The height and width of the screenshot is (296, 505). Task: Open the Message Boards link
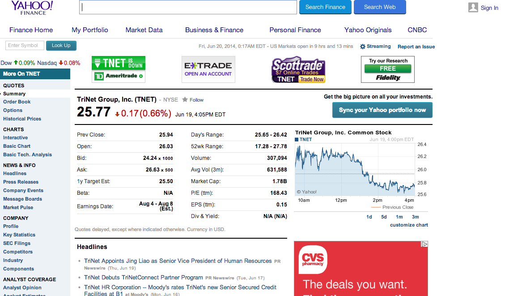(x=22, y=199)
